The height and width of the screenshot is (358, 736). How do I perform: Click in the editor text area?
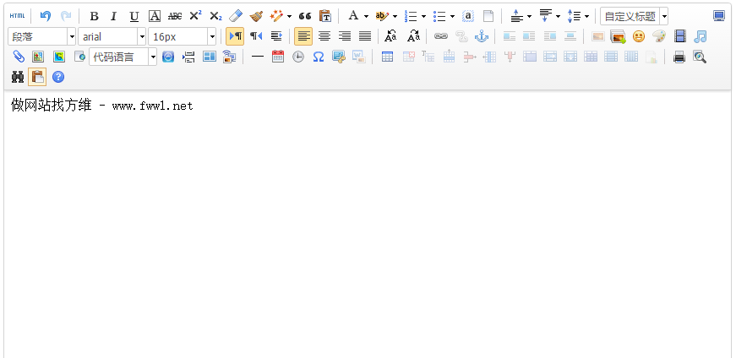368,220
